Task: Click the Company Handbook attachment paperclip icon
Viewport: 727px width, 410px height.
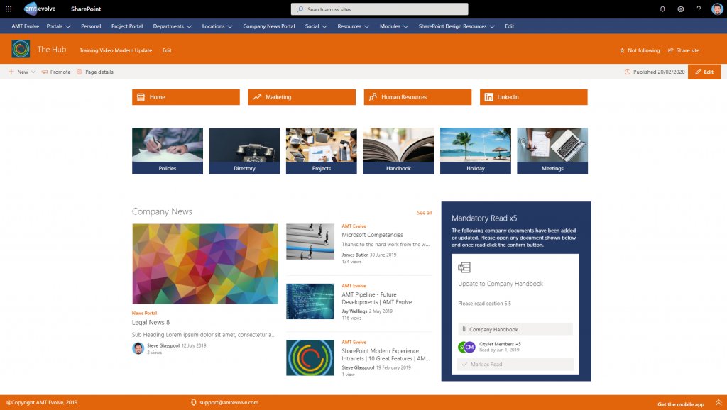Action: pyautogui.click(x=464, y=329)
